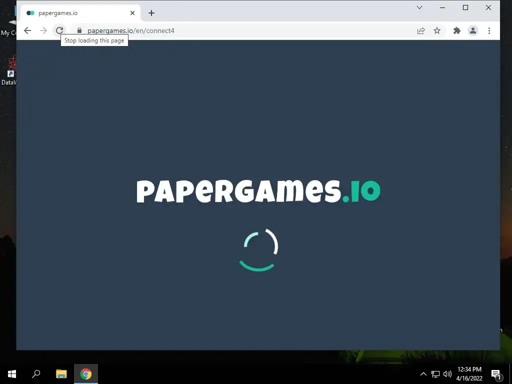Open the Extensions puzzle icon
This screenshot has height=384, width=512.
click(x=457, y=30)
